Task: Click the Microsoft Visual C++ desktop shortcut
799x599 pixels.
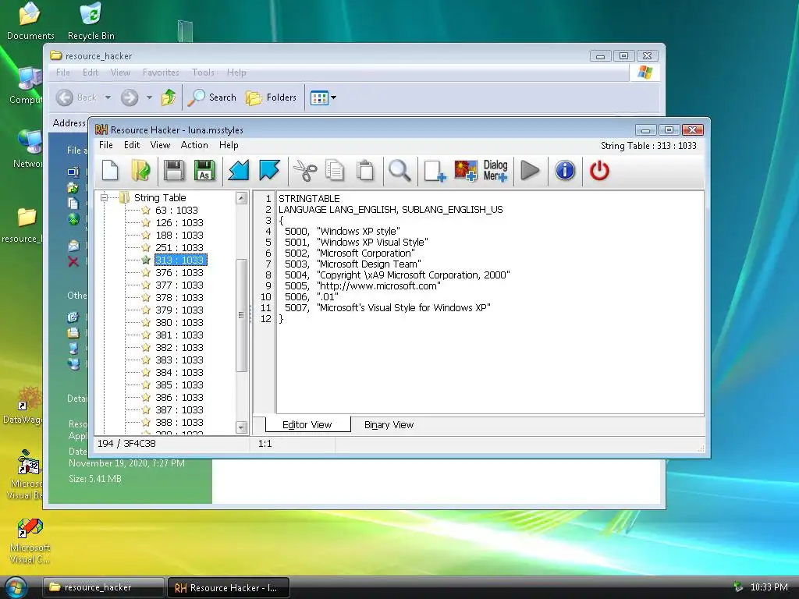Action: click(30, 541)
